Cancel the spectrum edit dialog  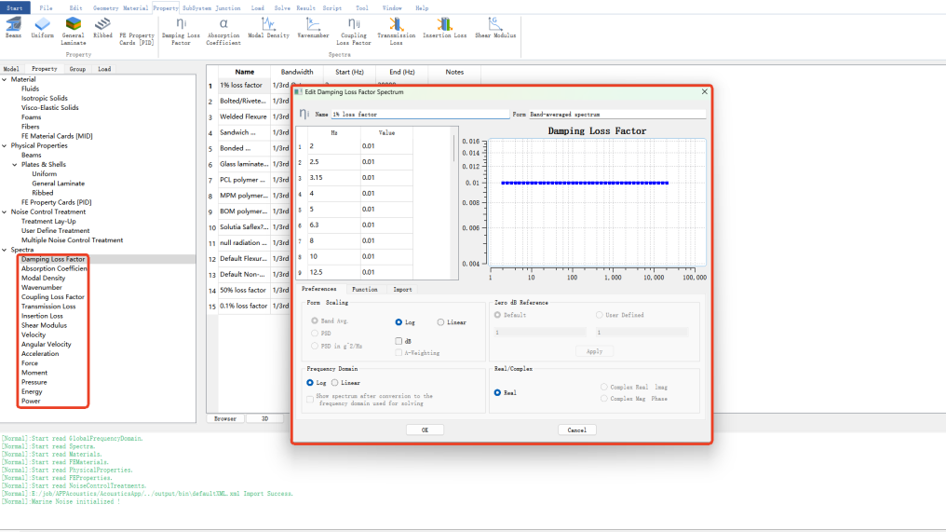point(576,430)
